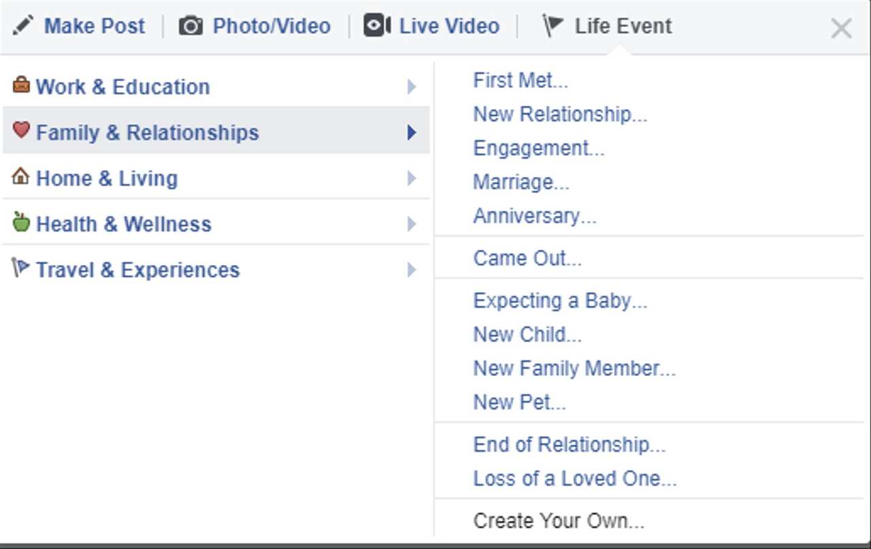Image resolution: width=871 pixels, height=549 pixels.
Task: Open the Make Post tab
Action: pos(94,26)
